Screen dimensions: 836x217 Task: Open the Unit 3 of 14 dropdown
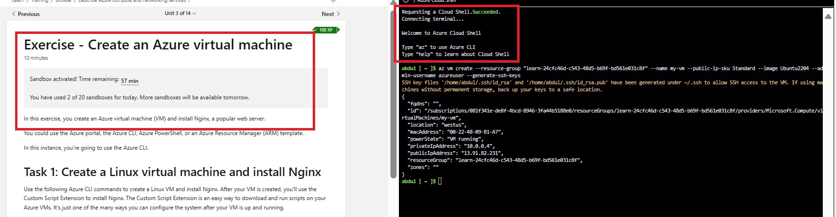coord(180,13)
